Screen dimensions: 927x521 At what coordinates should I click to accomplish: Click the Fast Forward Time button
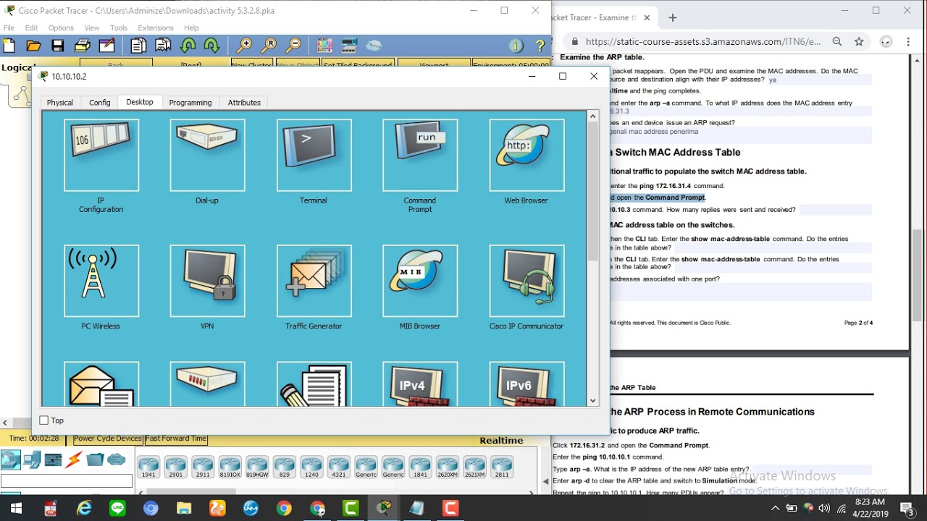point(176,439)
